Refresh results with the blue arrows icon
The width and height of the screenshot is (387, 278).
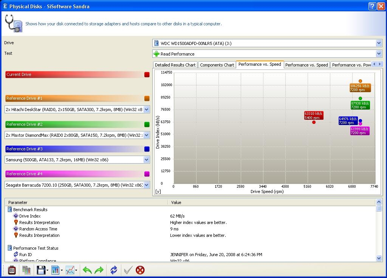tap(114, 270)
